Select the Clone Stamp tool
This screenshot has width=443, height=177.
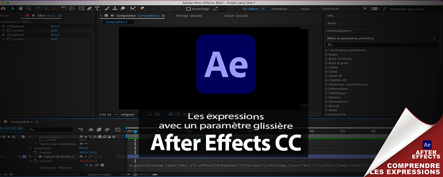[x=115, y=8]
